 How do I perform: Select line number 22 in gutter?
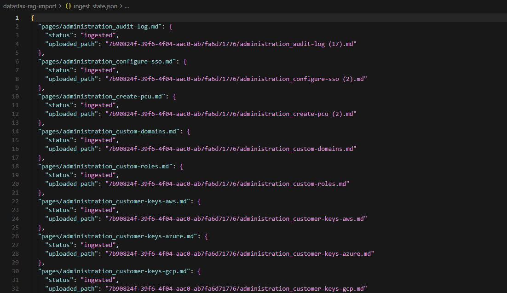tap(15, 201)
